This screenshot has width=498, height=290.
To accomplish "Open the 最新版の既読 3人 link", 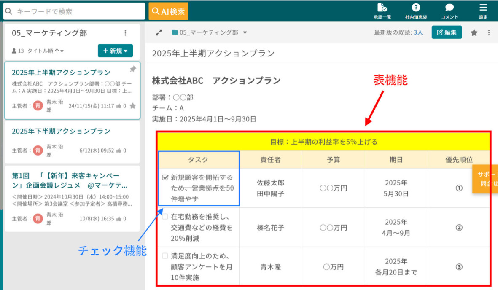I will pyautogui.click(x=418, y=32).
